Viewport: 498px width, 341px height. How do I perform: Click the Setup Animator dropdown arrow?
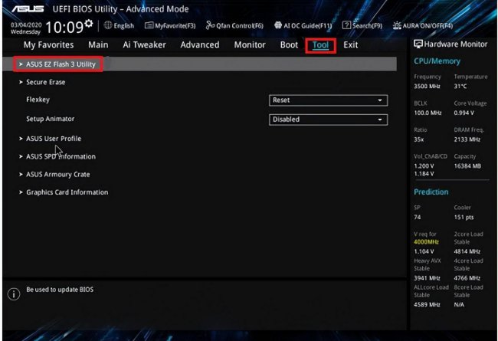pyautogui.click(x=380, y=120)
